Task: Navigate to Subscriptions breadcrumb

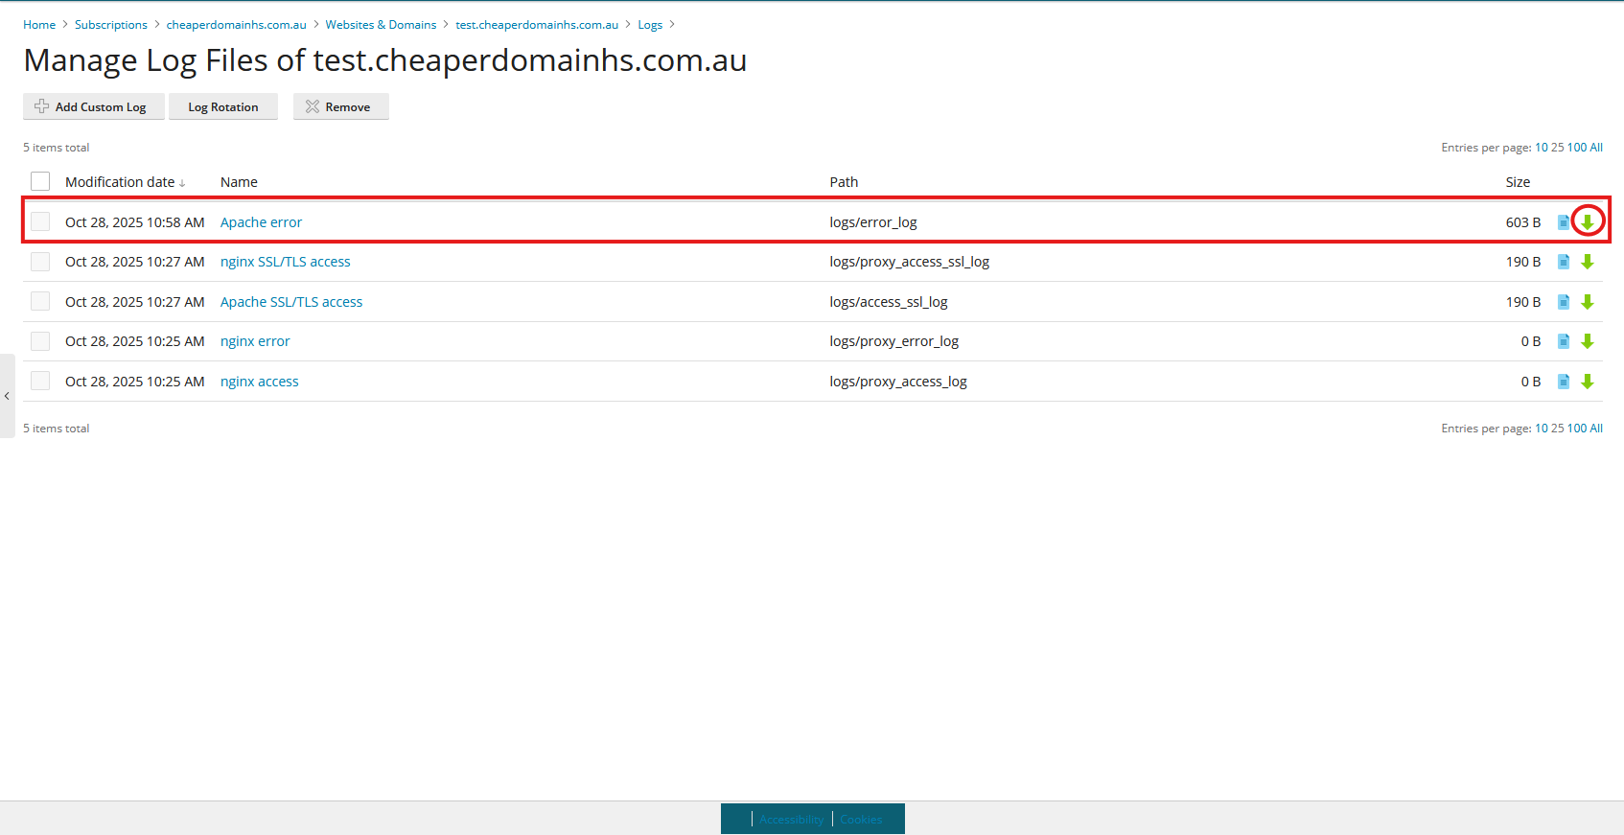Action: pos(111,25)
